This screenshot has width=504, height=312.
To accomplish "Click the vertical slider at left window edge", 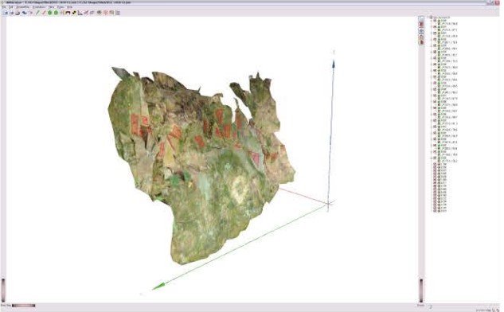I will (x=3, y=291).
